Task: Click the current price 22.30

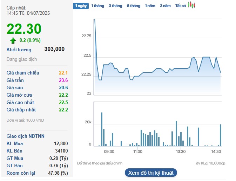Action: 24,29
